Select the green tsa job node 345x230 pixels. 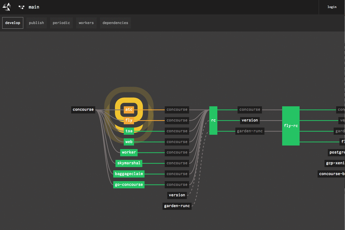(129, 131)
